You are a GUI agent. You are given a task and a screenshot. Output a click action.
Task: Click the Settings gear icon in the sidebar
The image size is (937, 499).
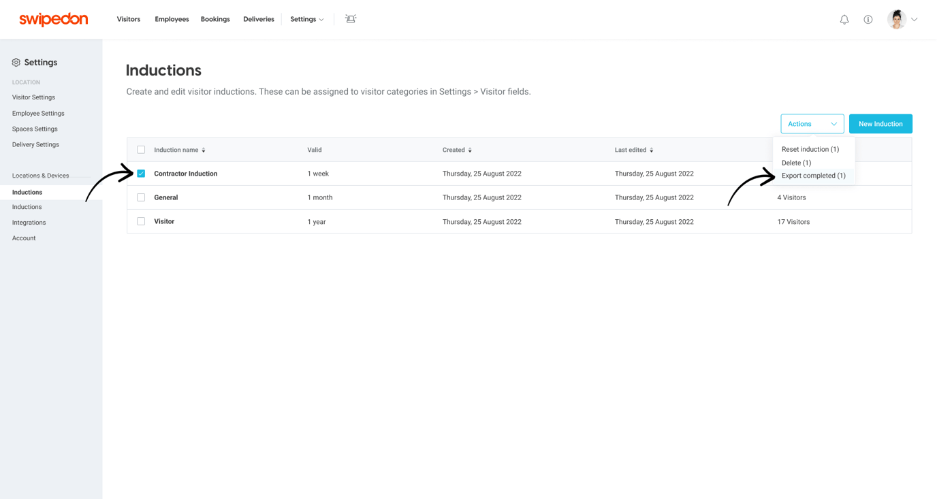15,62
